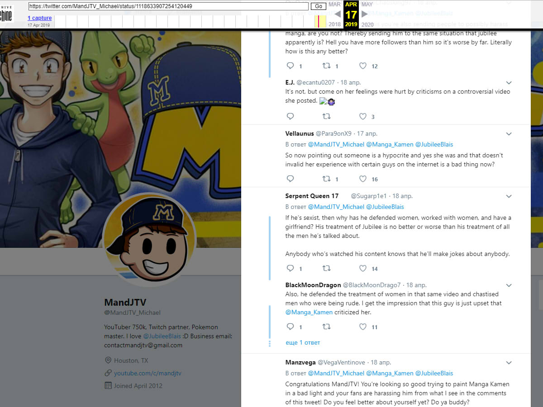Retweet BlackMoonDragon's tweet

326,327
